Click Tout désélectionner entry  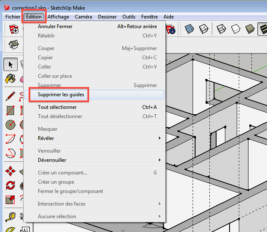tap(94, 116)
